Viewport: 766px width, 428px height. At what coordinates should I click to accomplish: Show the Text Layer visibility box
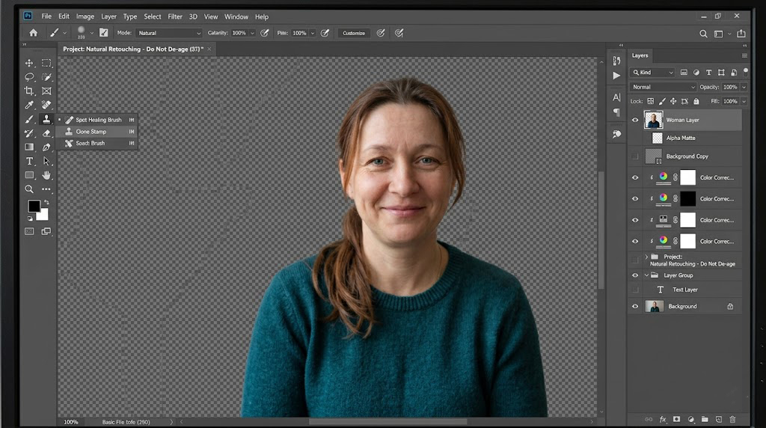coord(635,290)
